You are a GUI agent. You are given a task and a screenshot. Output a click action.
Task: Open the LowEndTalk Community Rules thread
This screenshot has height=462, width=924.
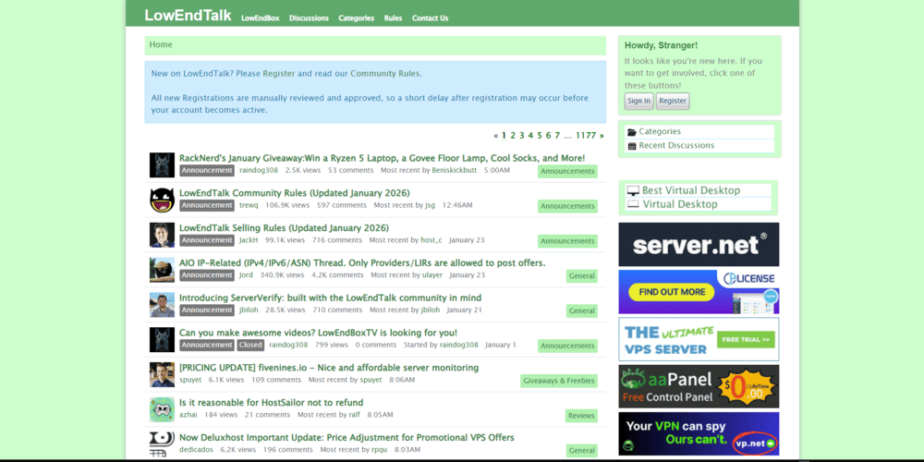coord(294,193)
